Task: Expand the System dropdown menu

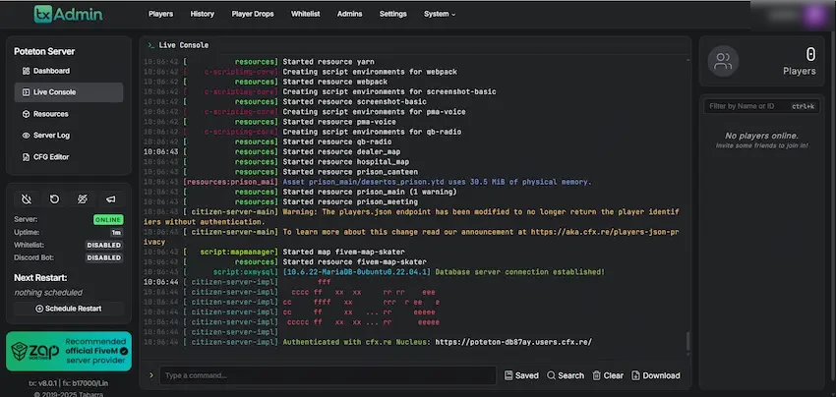Action: [440, 14]
